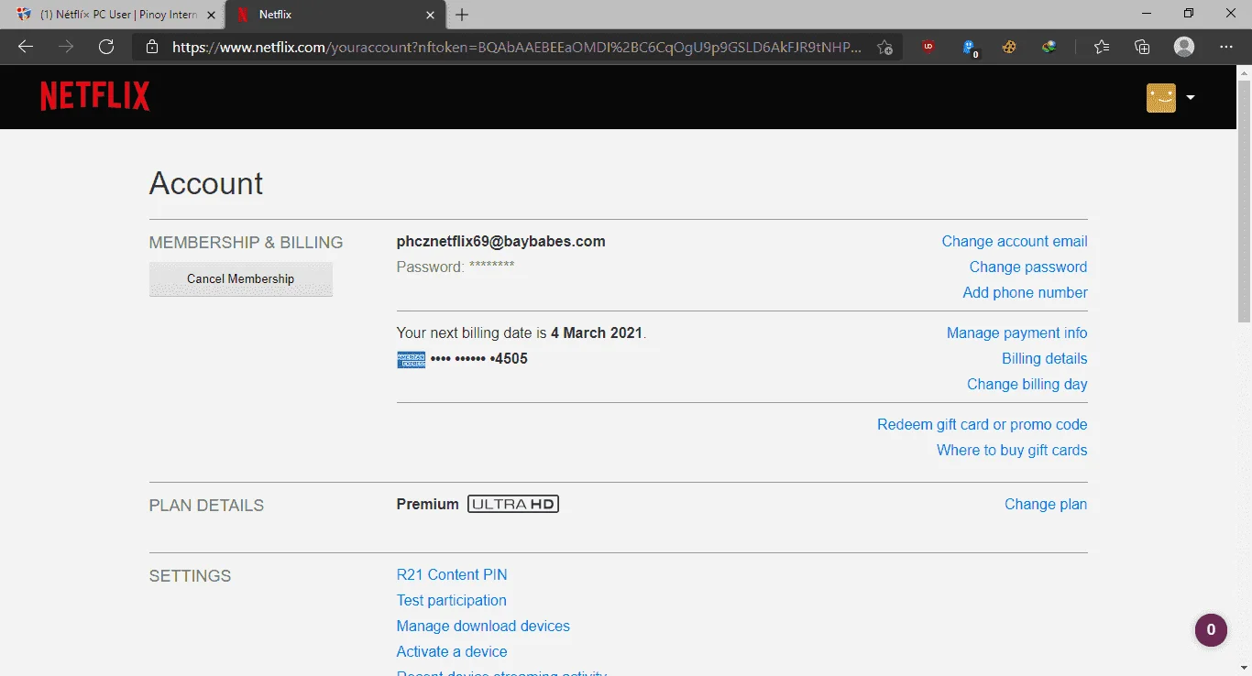Click the Ultra HD badge

(x=513, y=505)
